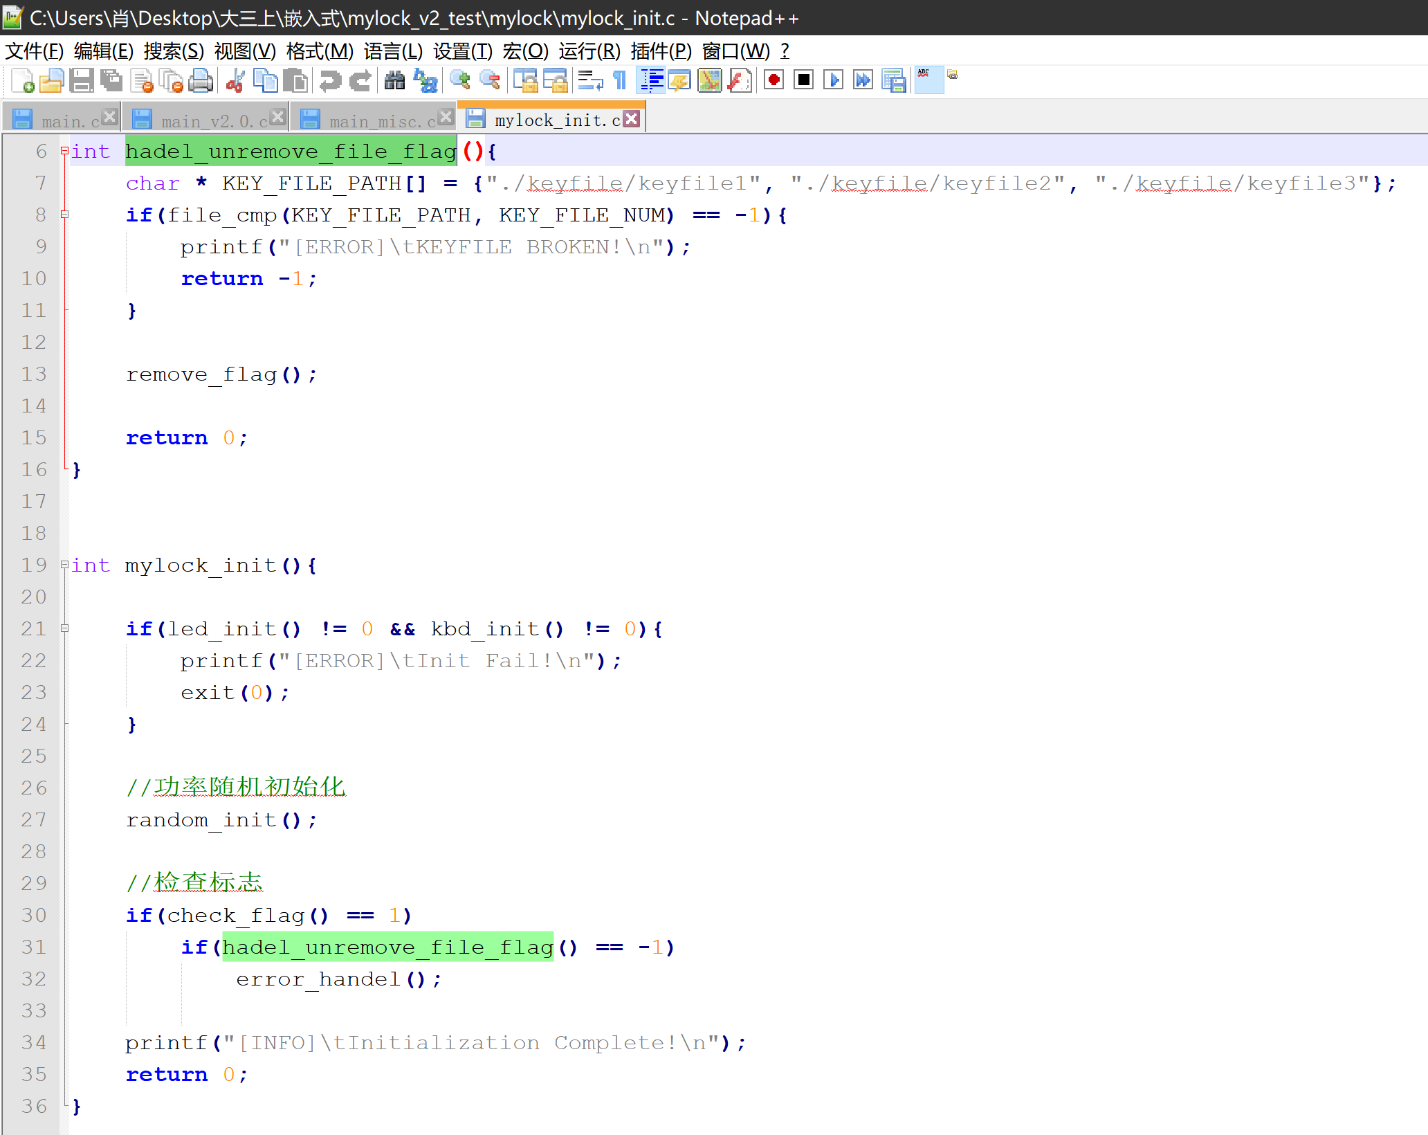
Task: Collapse the led_init if-block fold marker
Action: click(64, 628)
